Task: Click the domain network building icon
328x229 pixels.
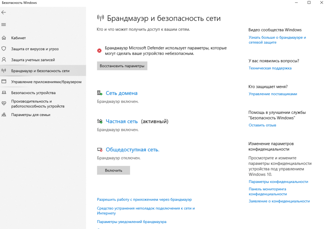Action: 100,93
